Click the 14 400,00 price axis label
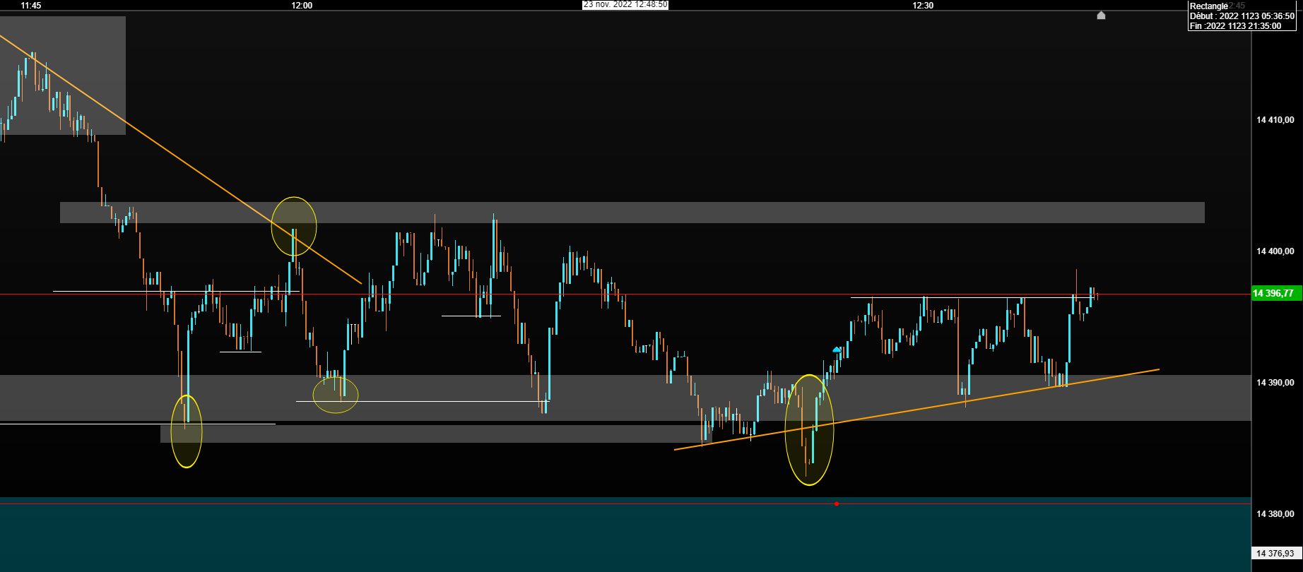 click(1275, 251)
